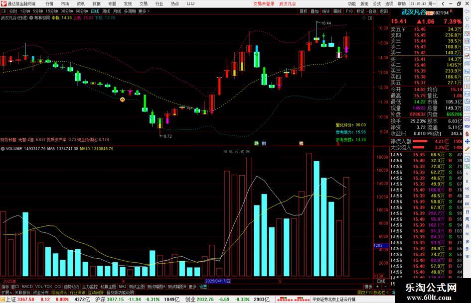Select the MACD indicator tab
Screen dimensions: 471x303
27,287
